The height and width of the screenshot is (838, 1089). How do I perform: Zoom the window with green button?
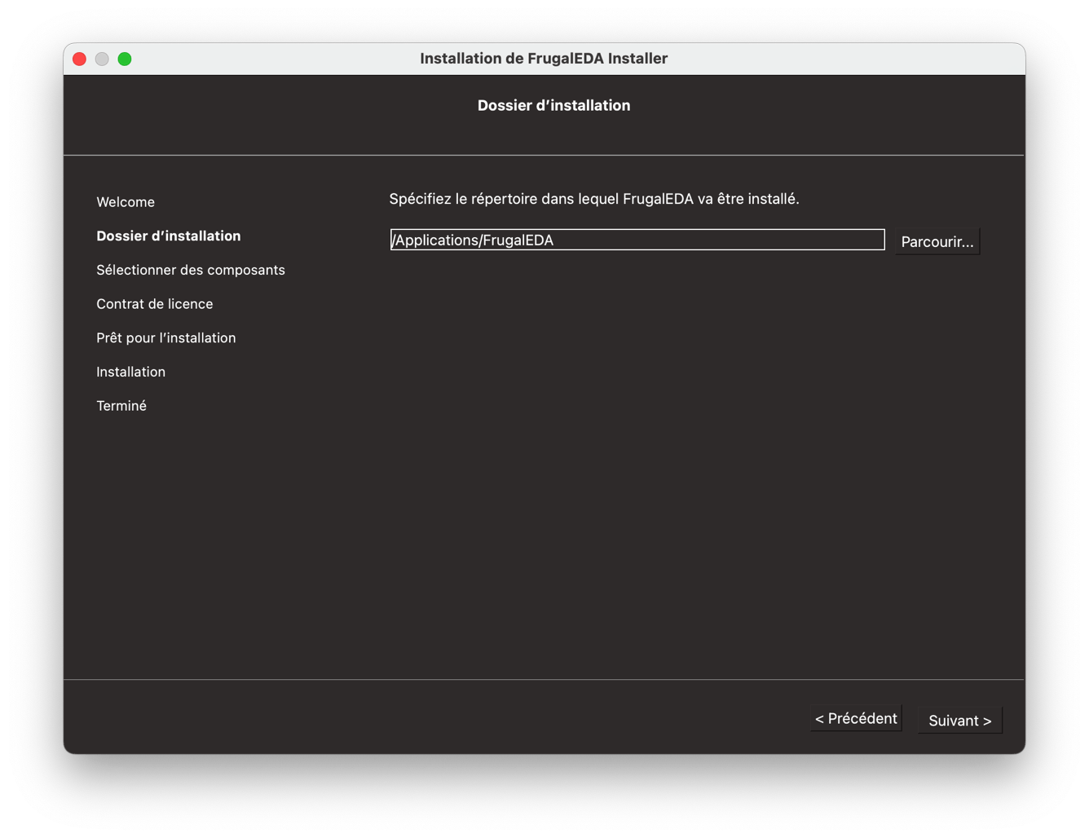125,59
